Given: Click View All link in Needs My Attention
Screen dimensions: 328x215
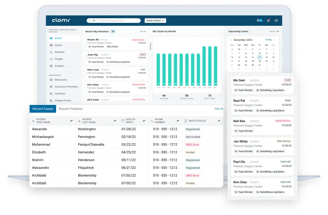Looking at the screenshot, I should coord(143,32).
